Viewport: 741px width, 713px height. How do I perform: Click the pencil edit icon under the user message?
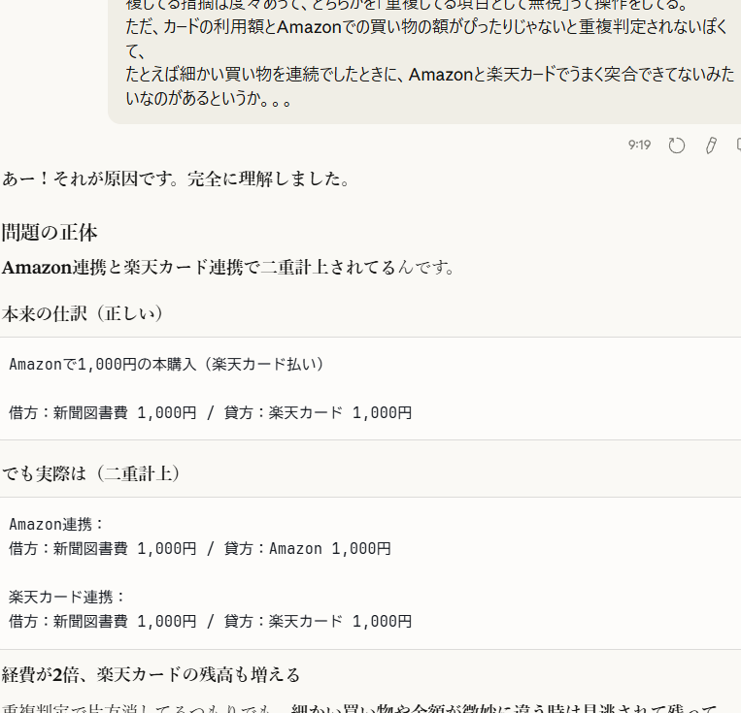click(710, 146)
